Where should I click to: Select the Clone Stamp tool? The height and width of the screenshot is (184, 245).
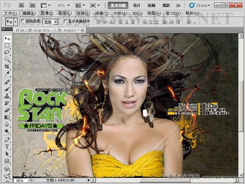(x=7, y=96)
